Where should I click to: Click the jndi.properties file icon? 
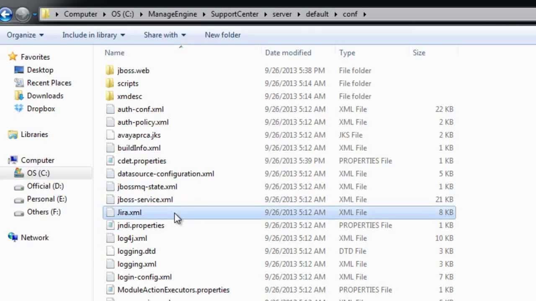click(x=110, y=225)
